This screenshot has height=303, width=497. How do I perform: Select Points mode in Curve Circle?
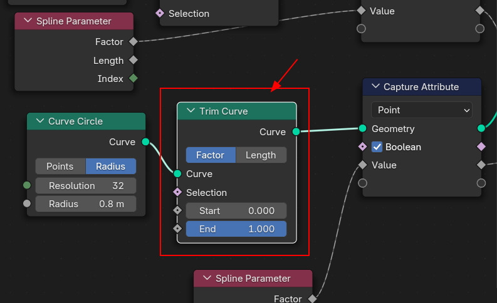click(60, 167)
